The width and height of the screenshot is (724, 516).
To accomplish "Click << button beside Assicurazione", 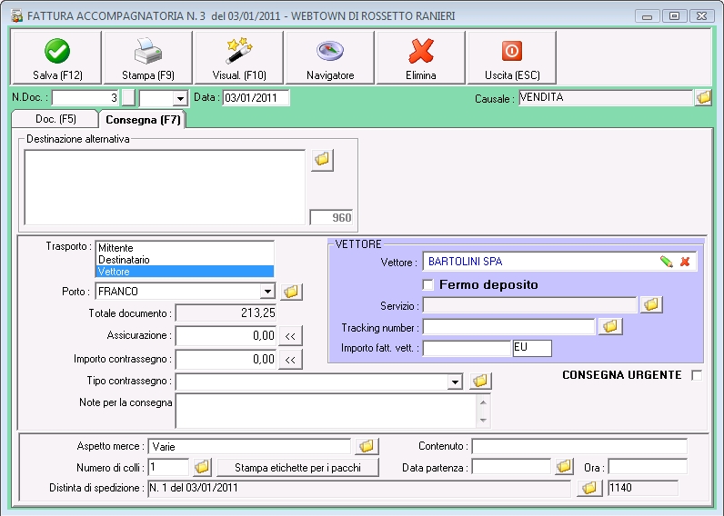I will (x=290, y=336).
